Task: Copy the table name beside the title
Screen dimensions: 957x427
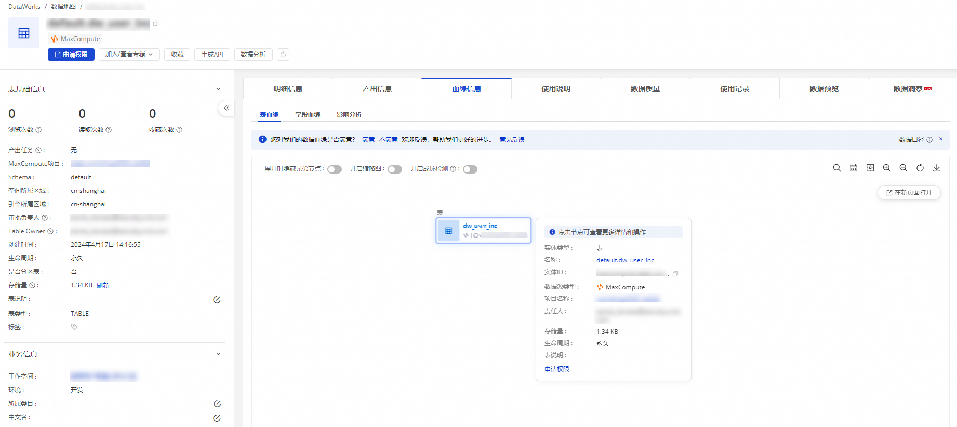Action: (x=155, y=23)
